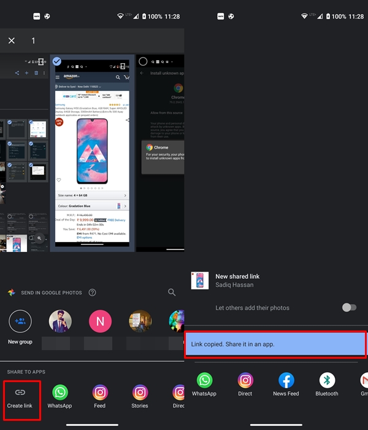Tap the Google Photos pinwheel logo

click(12, 292)
